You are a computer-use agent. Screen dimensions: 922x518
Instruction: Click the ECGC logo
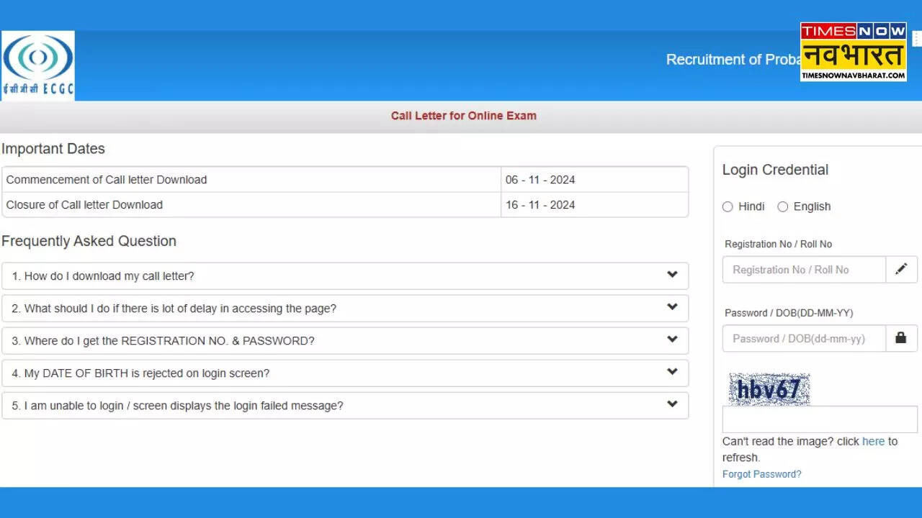[x=38, y=65]
